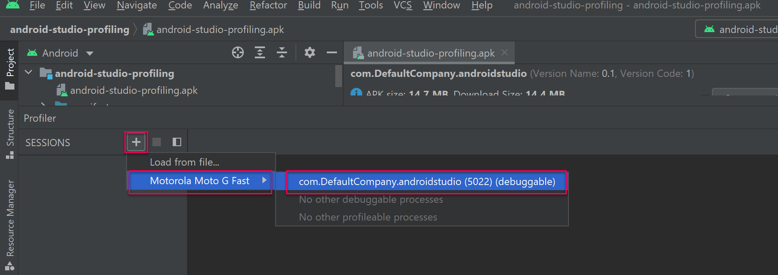Click the SESSIONS label
This screenshot has width=778, height=275.
tap(48, 143)
